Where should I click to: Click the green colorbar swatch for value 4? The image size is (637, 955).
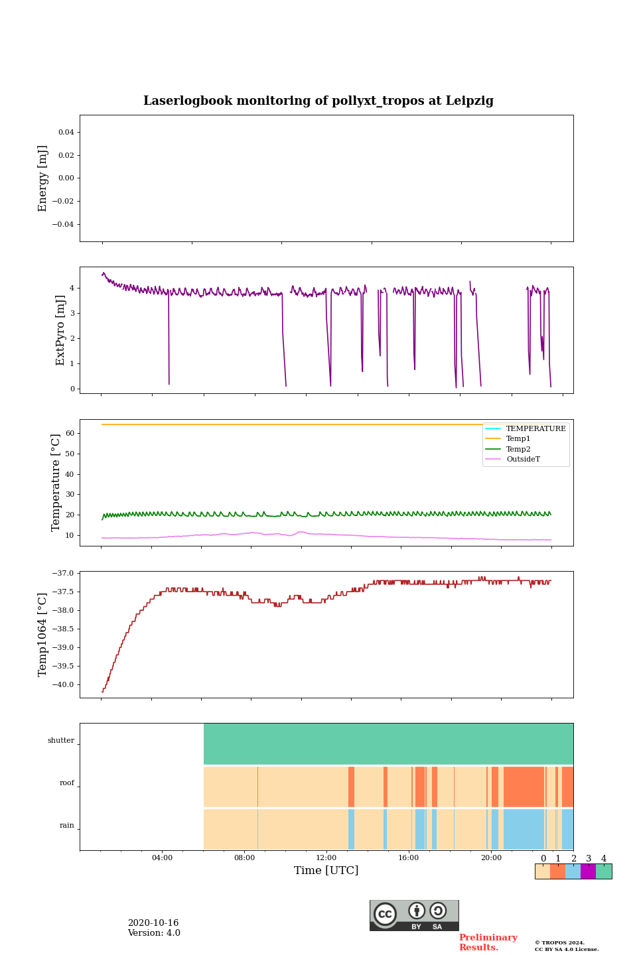tap(604, 871)
